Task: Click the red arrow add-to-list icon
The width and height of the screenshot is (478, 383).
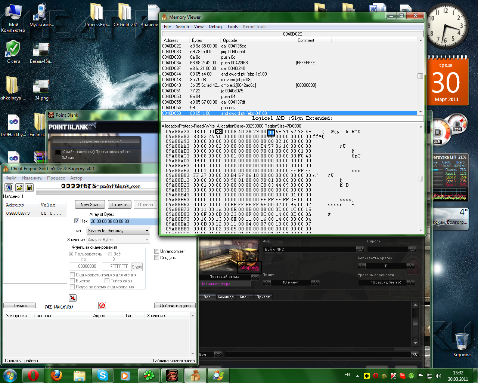Action: [72, 298]
